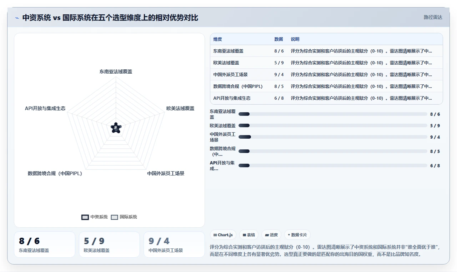The image size is (457, 272).
Task: Click radar axis label API开放与集成生态
Action: point(45,108)
